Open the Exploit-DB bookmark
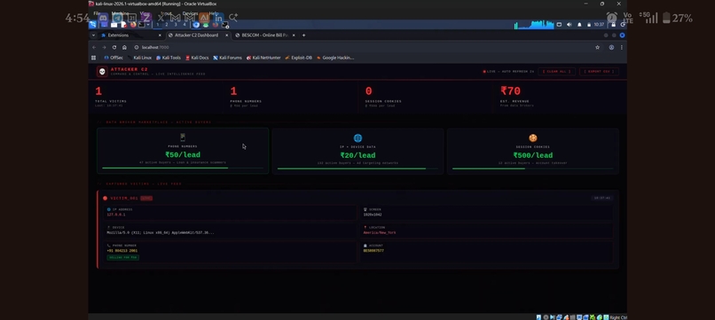Viewport: 715px width, 320px height. point(299,58)
